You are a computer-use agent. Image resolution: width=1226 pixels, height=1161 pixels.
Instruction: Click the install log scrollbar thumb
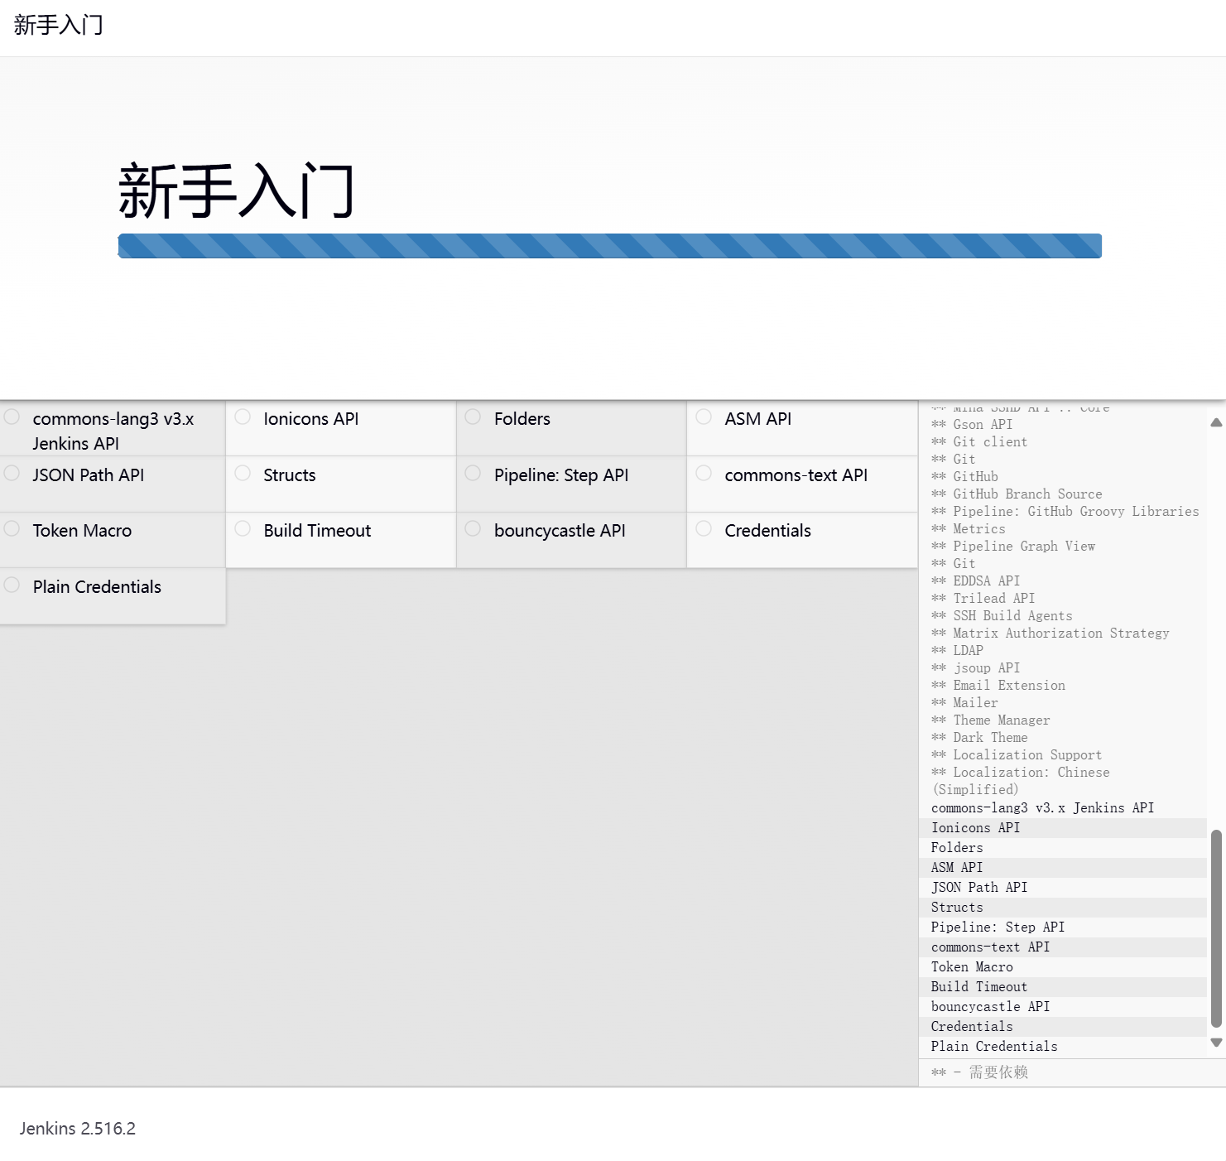[x=1216, y=928]
